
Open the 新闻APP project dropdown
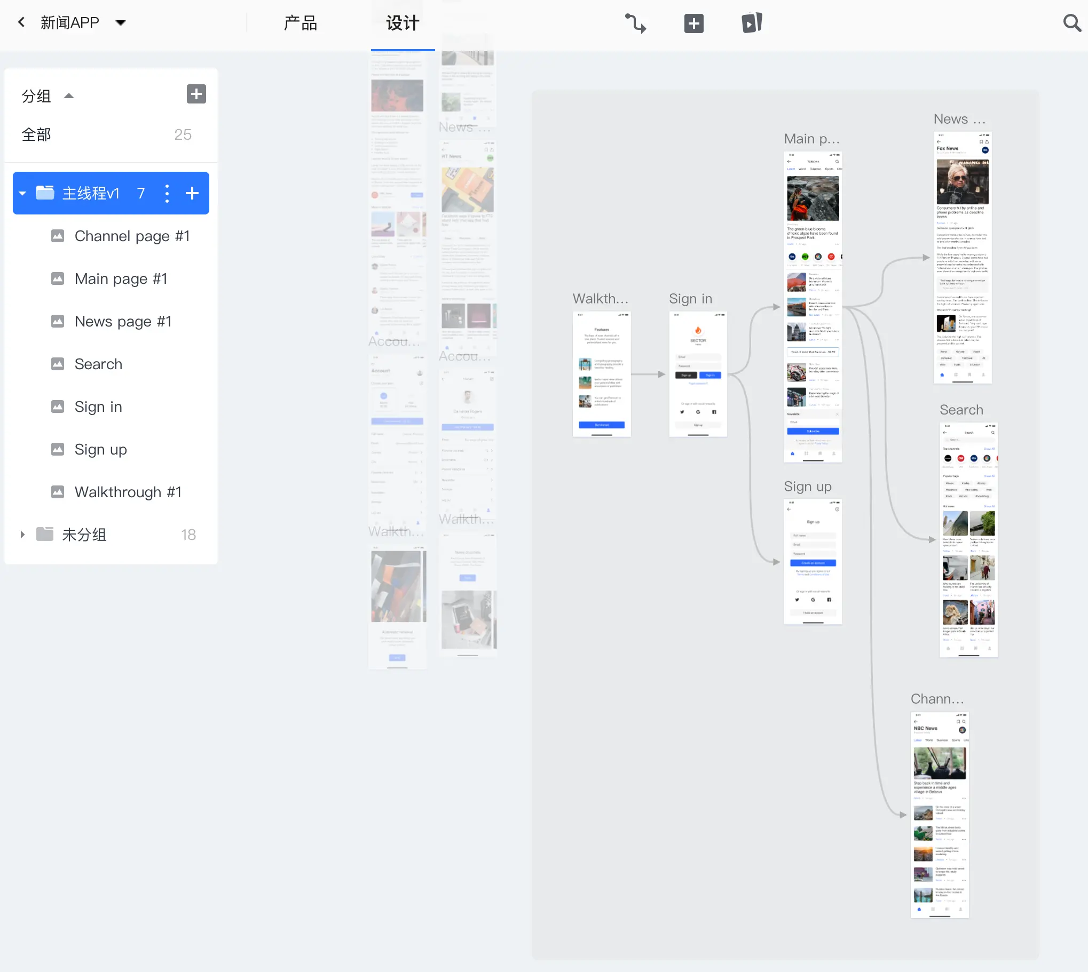click(x=121, y=22)
